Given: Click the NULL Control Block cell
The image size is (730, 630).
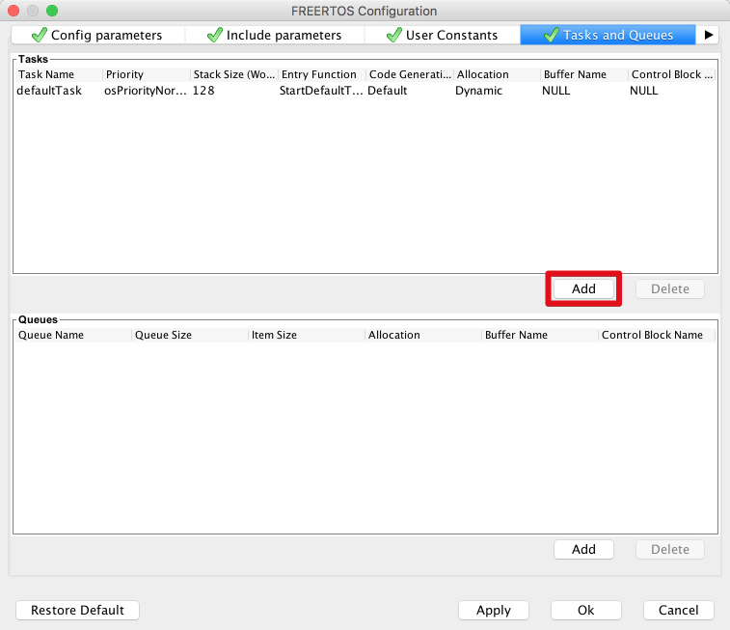Looking at the screenshot, I should [x=644, y=91].
